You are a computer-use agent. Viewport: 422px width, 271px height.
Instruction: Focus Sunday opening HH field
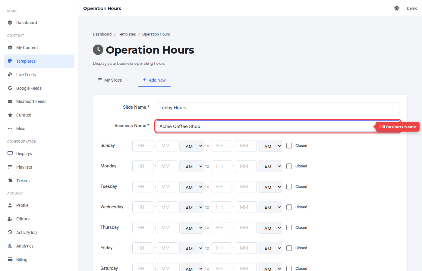[143, 146]
